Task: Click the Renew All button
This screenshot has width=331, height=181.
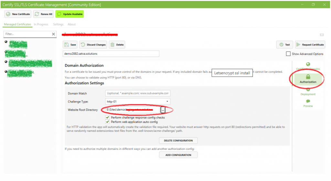Action: pyautogui.click(x=44, y=14)
